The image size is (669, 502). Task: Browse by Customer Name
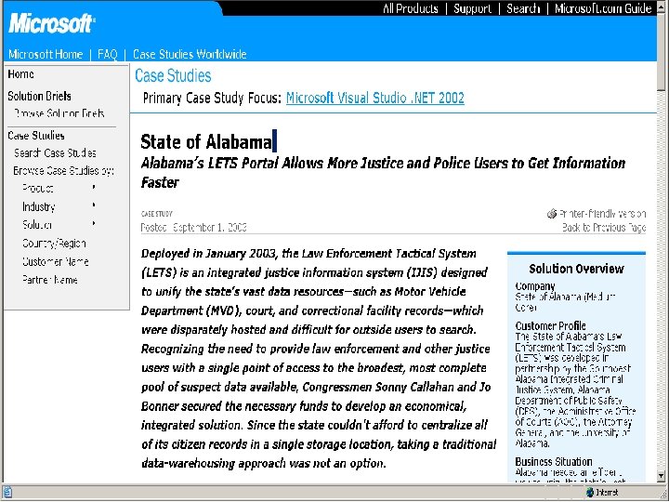(x=56, y=261)
